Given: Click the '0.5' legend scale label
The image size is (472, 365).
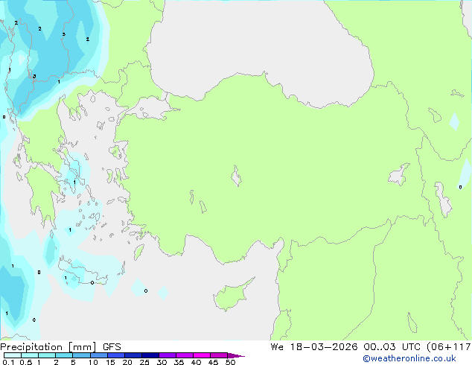Looking at the screenshot, I should point(26,362).
